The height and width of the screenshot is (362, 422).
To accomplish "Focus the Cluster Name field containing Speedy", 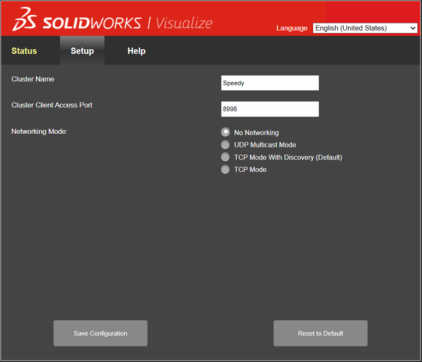I will click(269, 83).
